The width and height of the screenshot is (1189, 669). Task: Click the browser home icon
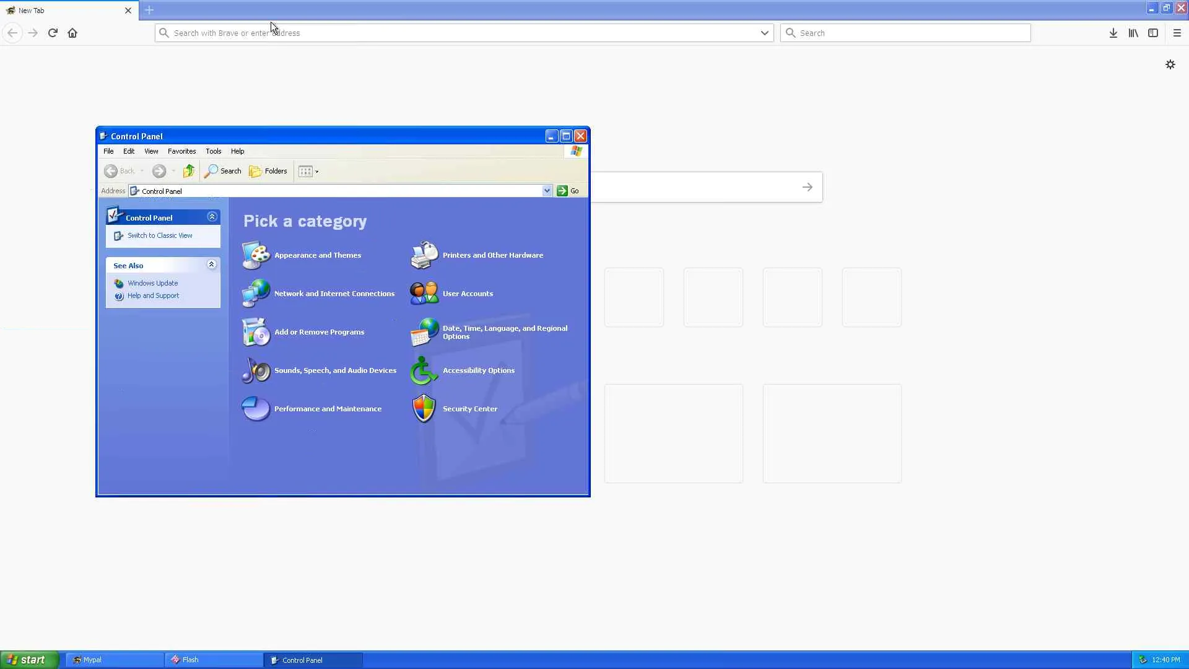pos(72,33)
